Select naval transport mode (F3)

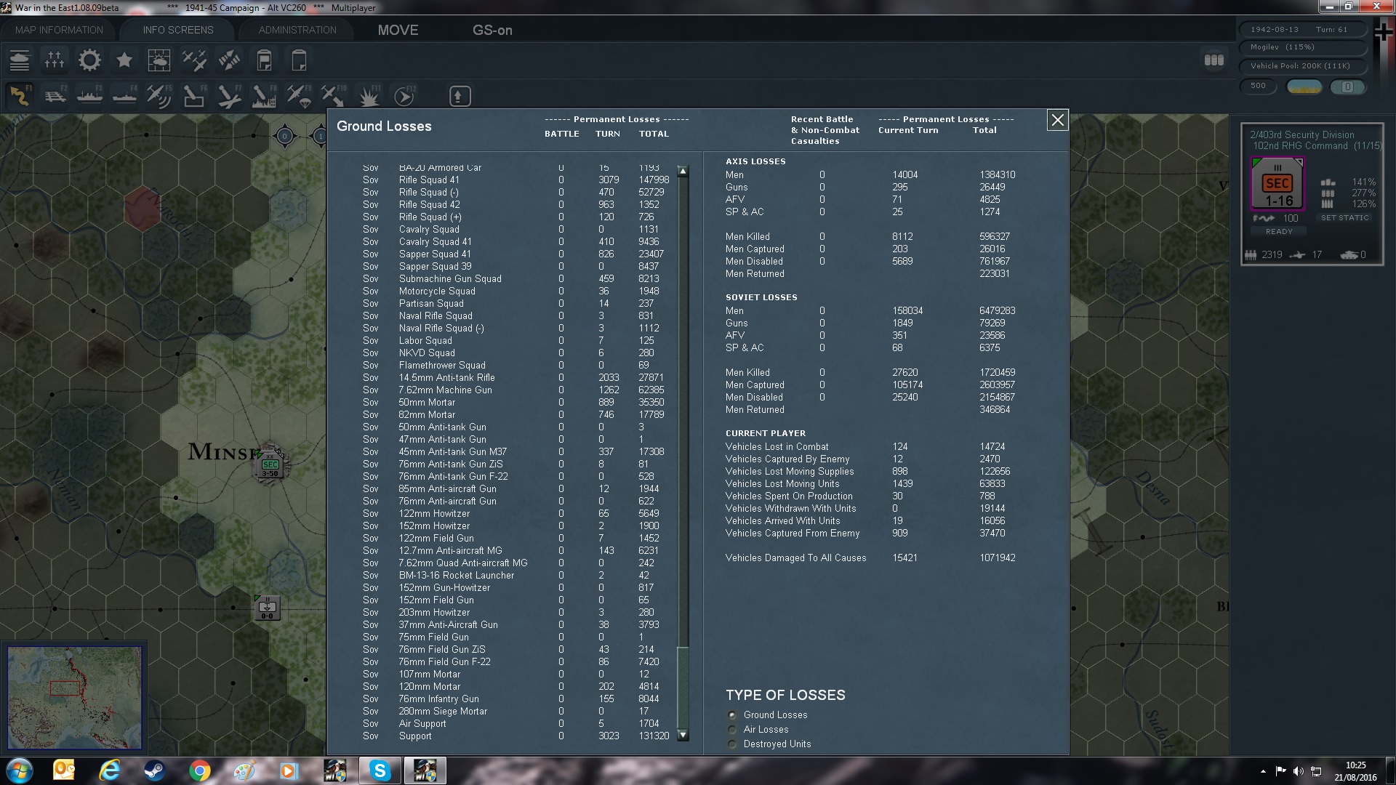[89, 95]
